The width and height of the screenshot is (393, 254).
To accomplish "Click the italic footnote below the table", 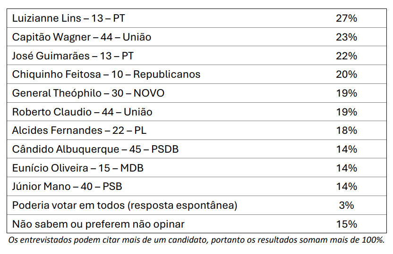I will (x=196, y=240).
